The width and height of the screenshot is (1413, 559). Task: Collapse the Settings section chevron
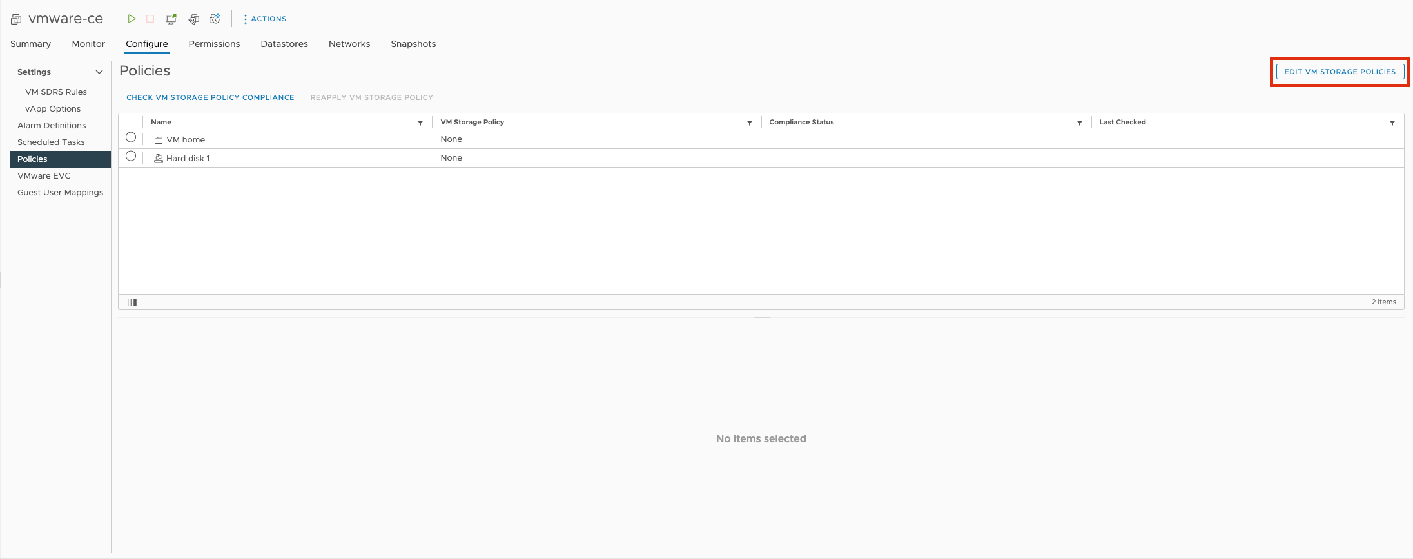tap(99, 72)
